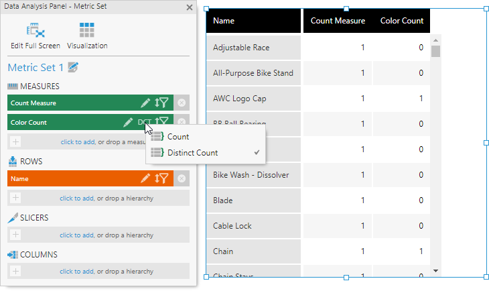Choose the checked Distinct Count menu option
Screen dimensions: 489x291
point(192,153)
